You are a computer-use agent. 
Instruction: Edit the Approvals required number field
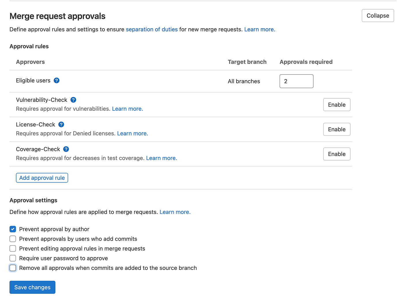coord(296,81)
